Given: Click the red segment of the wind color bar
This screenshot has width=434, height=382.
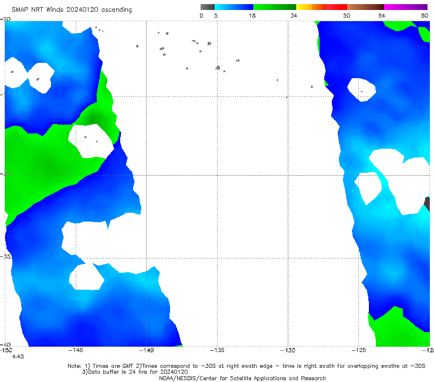Looking at the screenshot, I should click(x=337, y=7).
